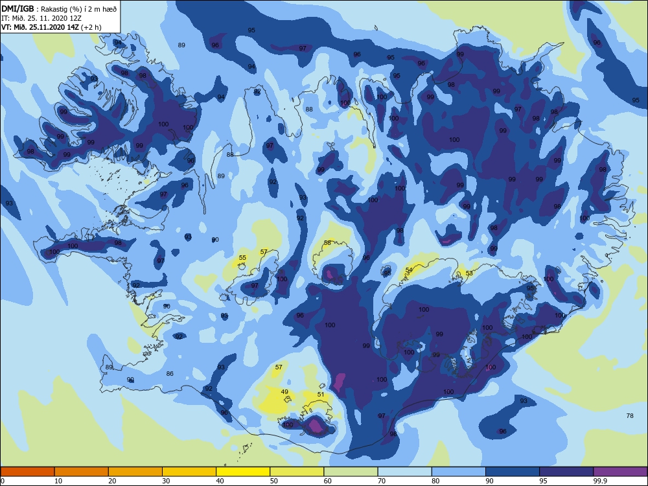The image size is (648, 486).
Task: Select the dark navy 95–99.9 legend swatch
Action: tap(566, 472)
